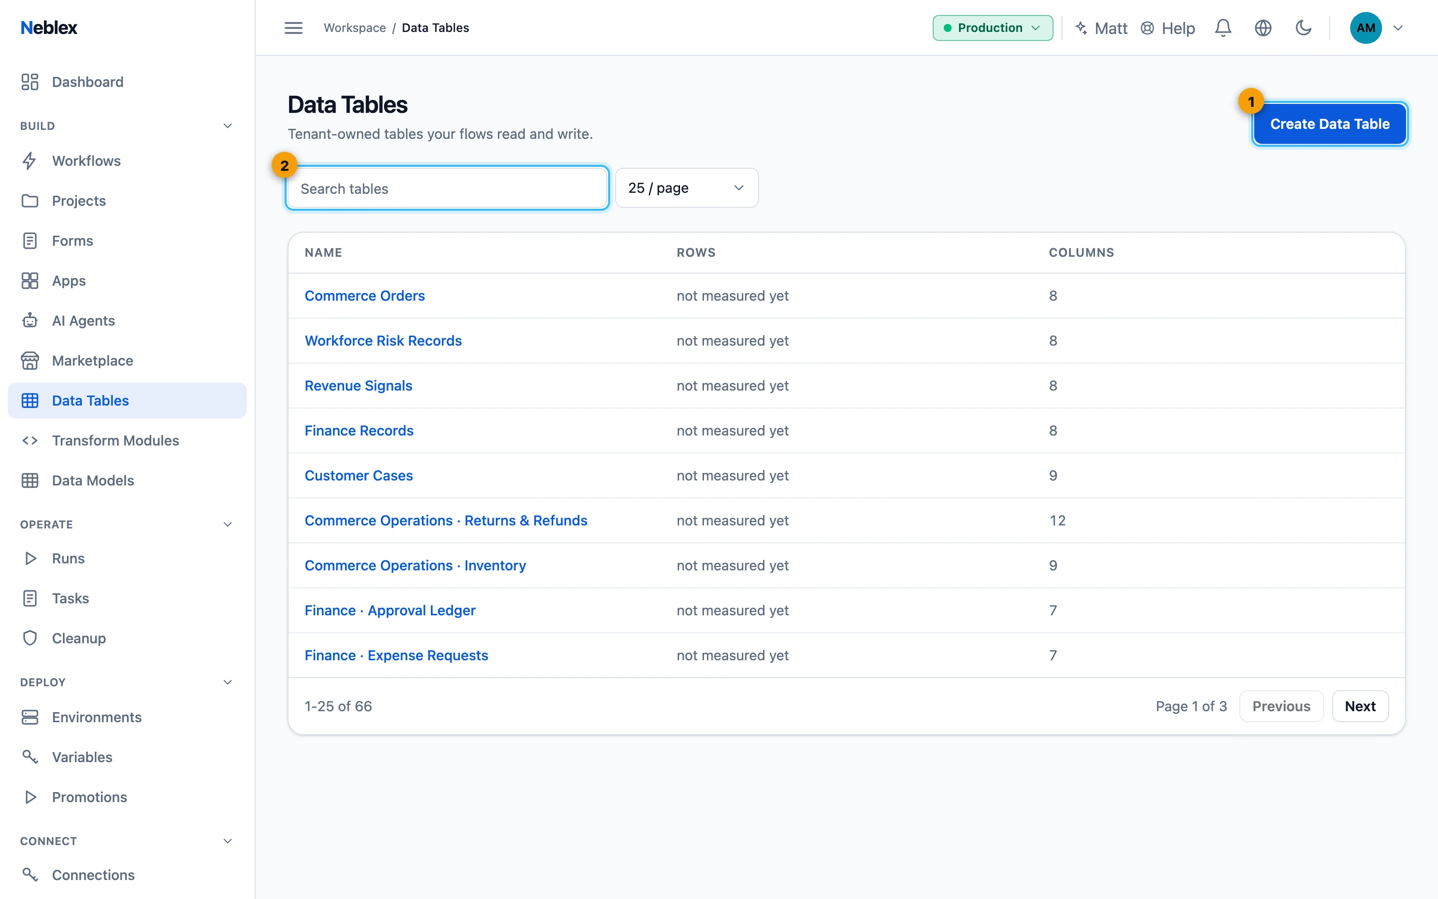Open Projects in sidebar
Viewport: 1438px width, 899px height.
click(x=127, y=200)
